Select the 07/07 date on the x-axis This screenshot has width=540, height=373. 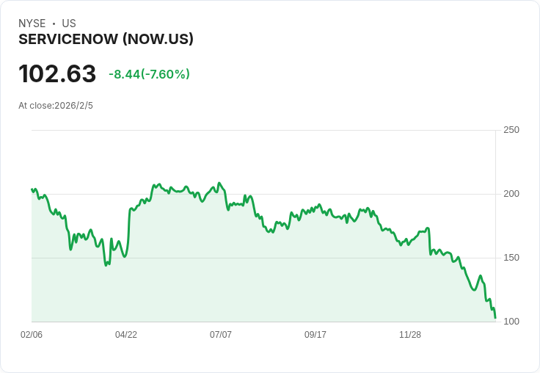pyautogui.click(x=221, y=335)
